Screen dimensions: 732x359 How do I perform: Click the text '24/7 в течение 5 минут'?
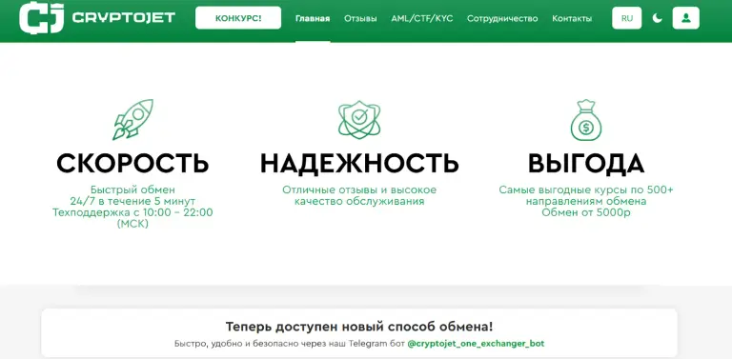point(133,202)
